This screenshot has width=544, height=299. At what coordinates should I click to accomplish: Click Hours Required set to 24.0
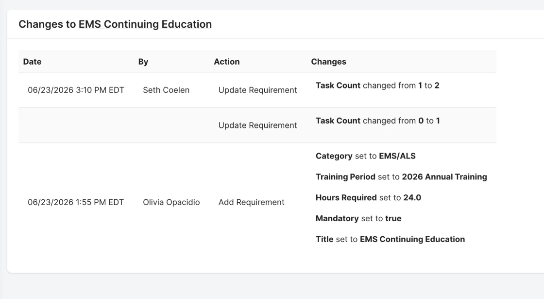pos(369,197)
